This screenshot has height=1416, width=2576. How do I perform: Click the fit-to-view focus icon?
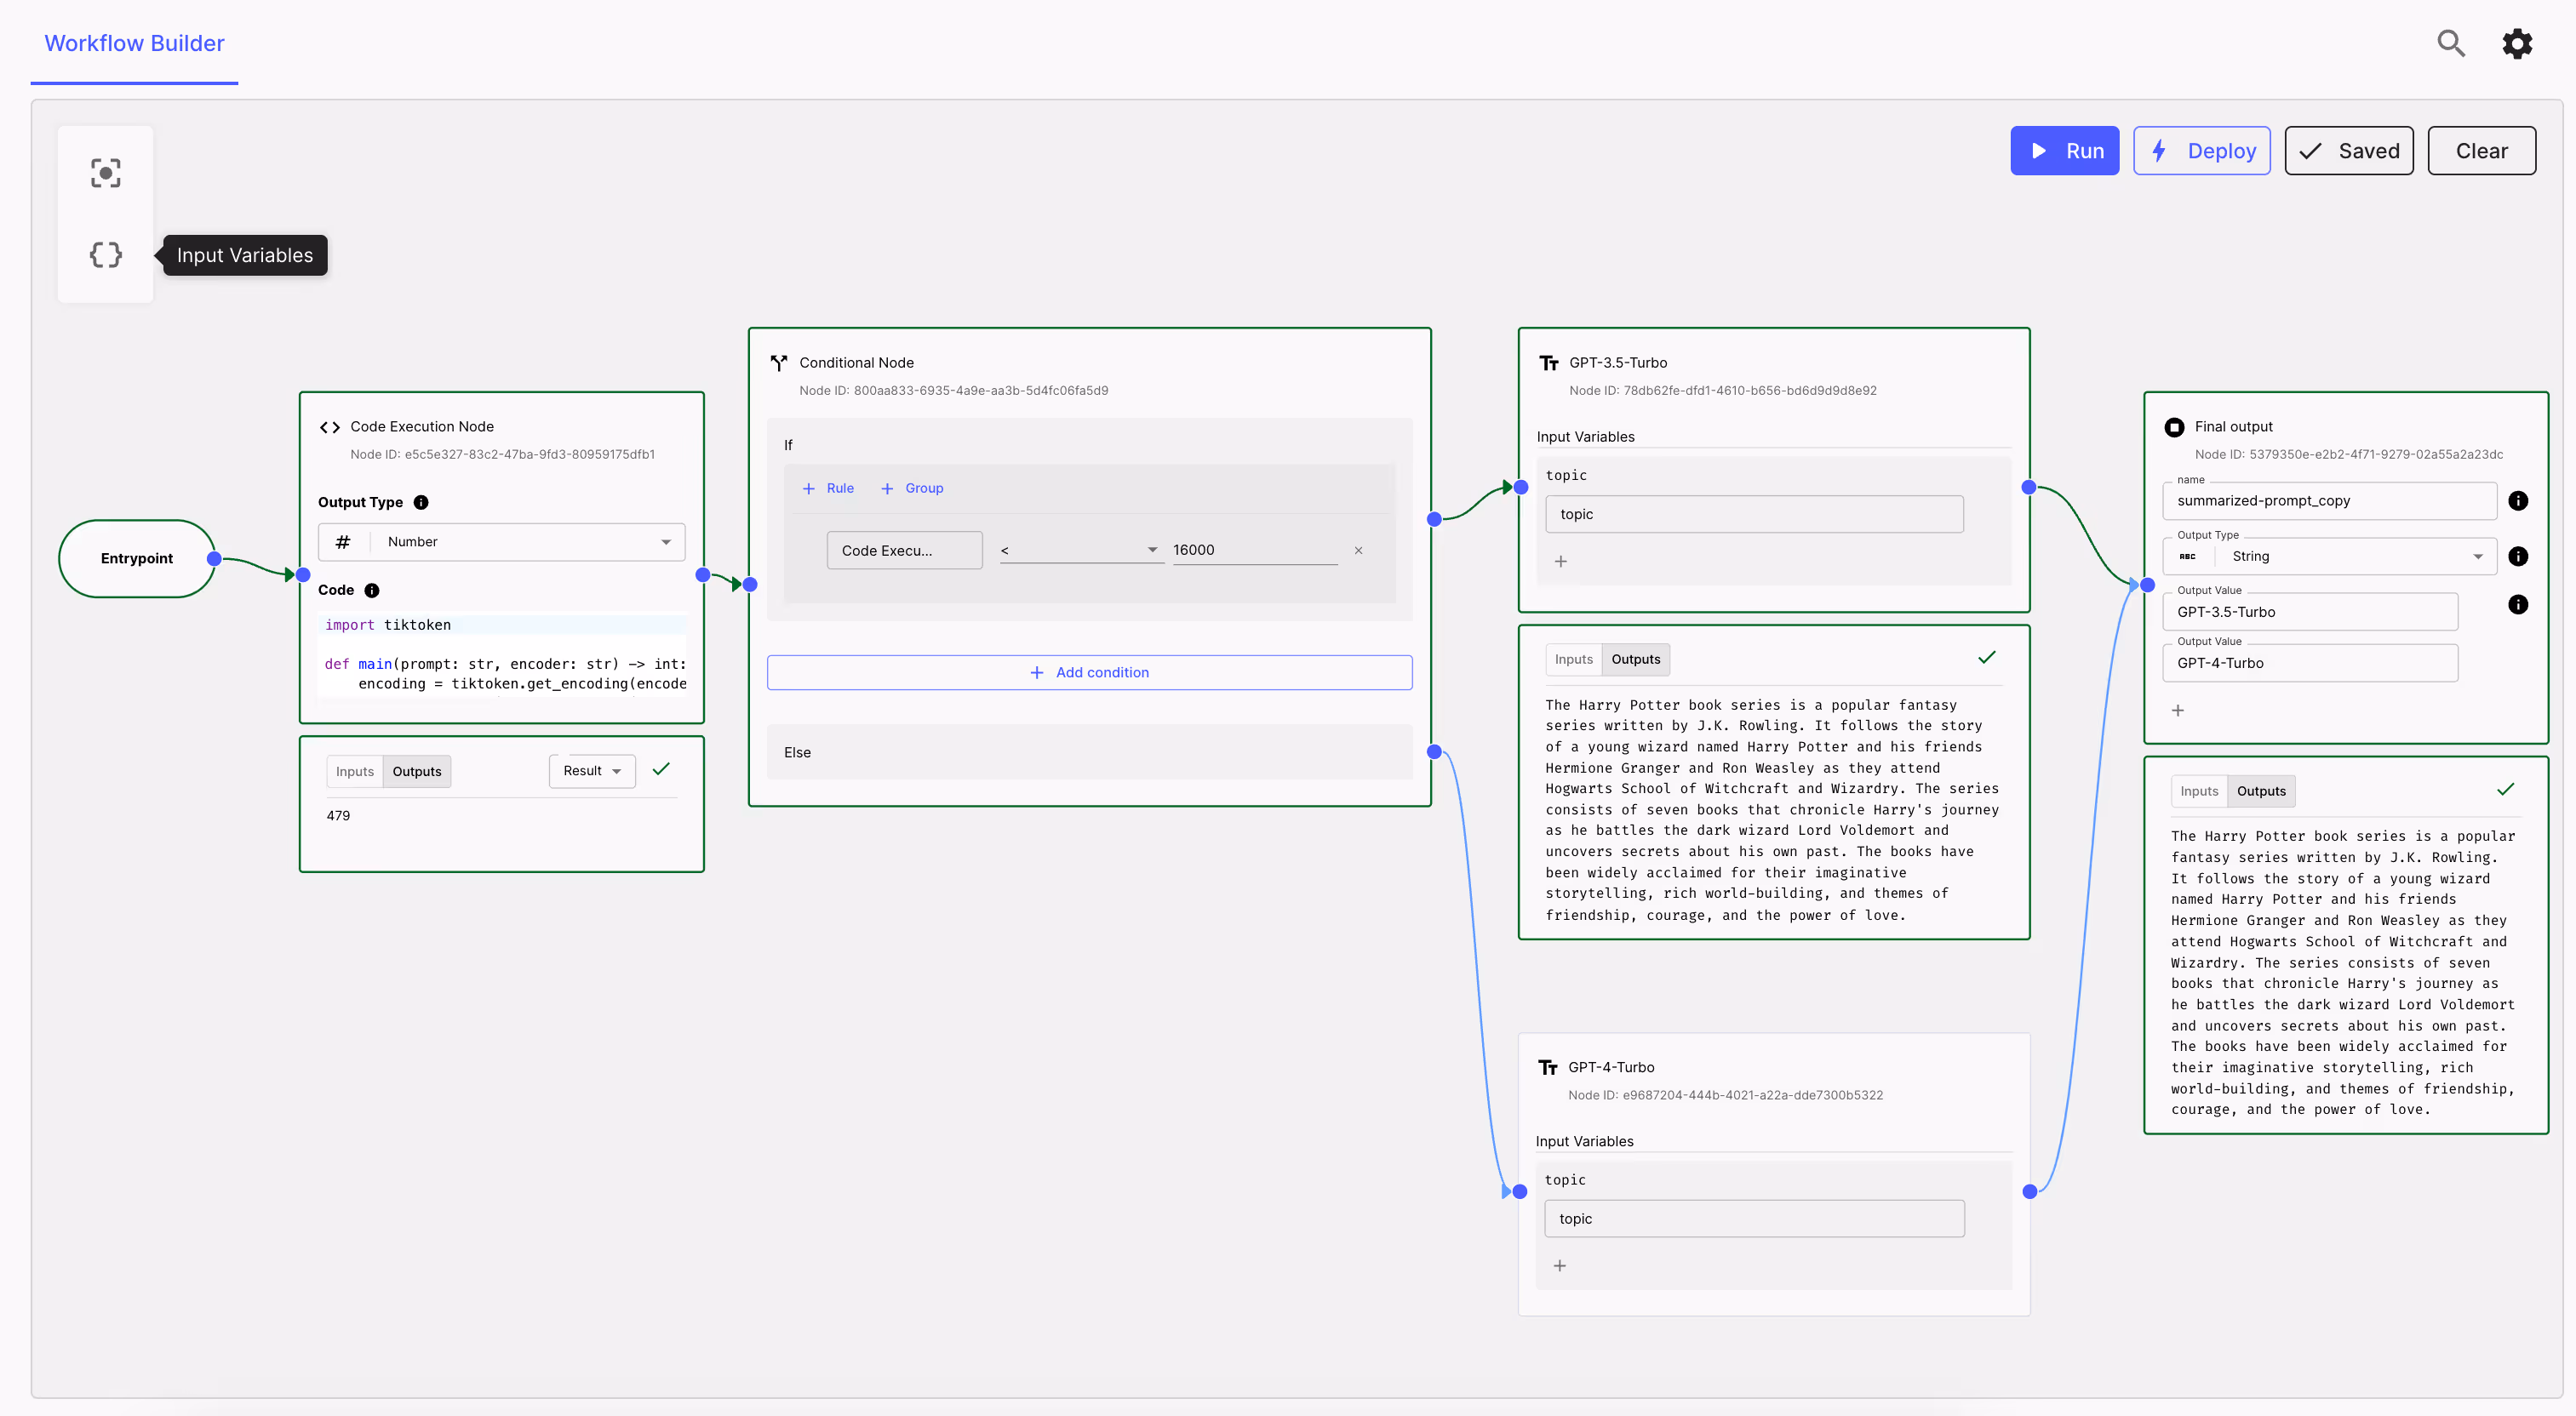pyautogui.click(x=105, y=173)
